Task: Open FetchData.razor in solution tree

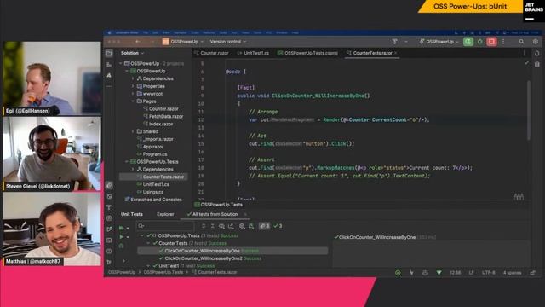Action: coord(163,116)
